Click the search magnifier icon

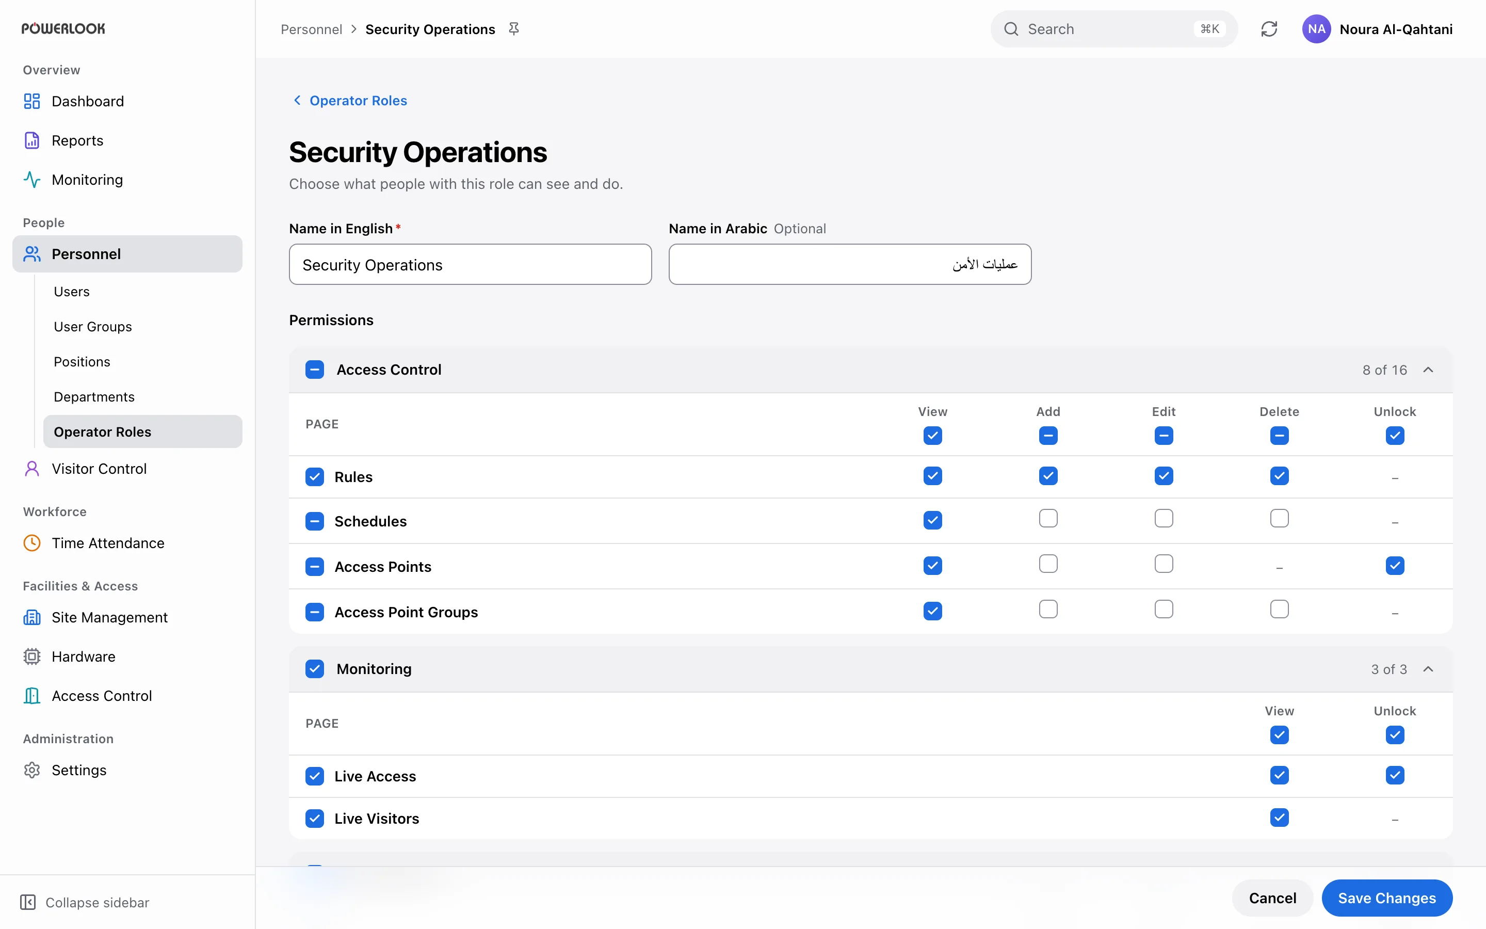point(1011,29)
